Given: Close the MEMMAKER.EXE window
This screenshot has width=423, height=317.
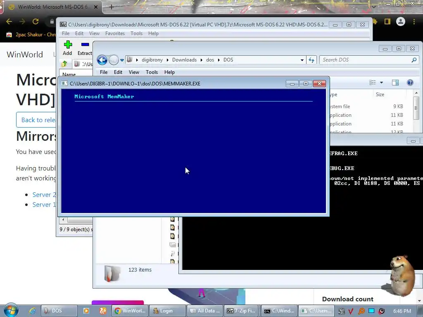Looking at the screenshot, I should 319,83.
